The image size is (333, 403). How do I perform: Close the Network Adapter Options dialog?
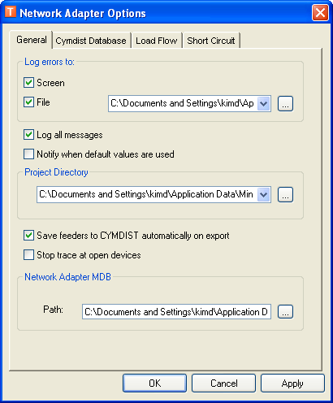[x=320, y=12]
